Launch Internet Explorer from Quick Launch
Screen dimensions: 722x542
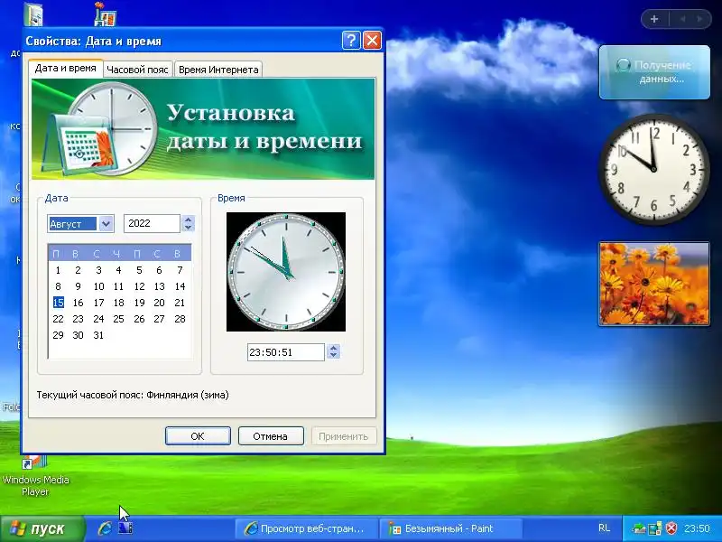coord(105,528)
